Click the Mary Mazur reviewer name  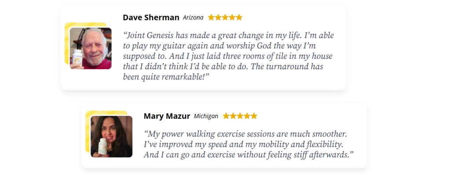[167, 116]
